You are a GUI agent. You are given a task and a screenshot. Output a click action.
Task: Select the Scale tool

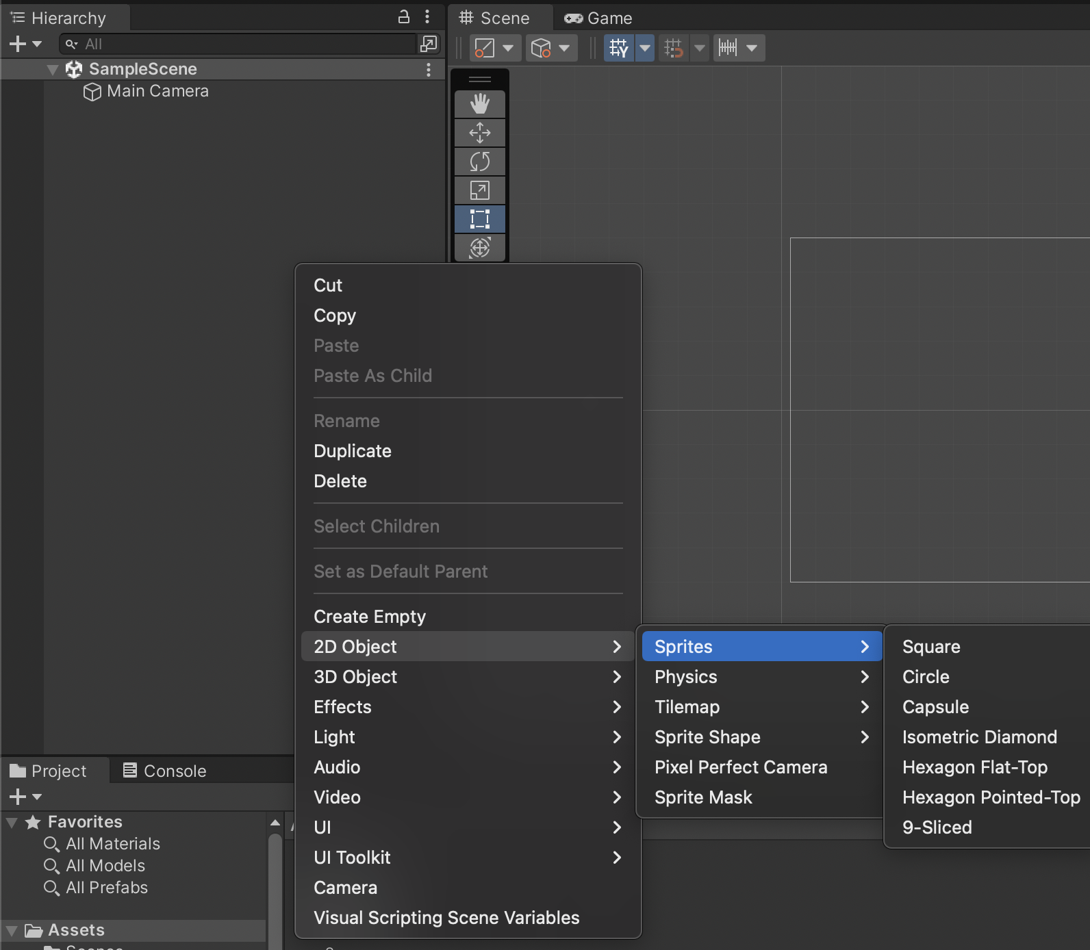tap(479, 190)
